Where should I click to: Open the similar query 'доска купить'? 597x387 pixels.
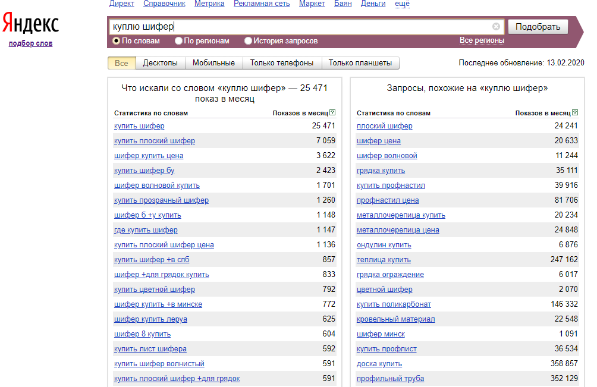pyautogui.click(x=379, y=363)
